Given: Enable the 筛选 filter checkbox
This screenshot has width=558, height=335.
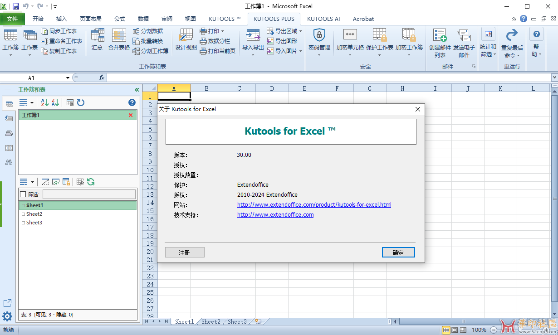Looking at the screenshot, I should (x=23, y=194).
